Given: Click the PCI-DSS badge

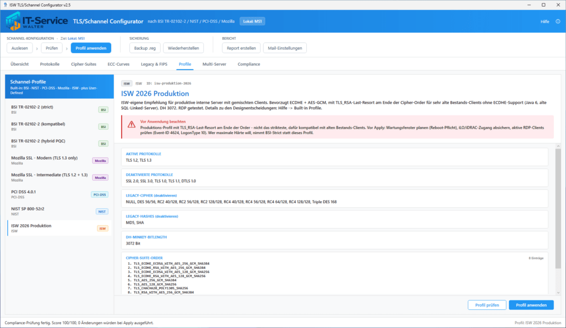Looking at the screenshot, I should [99, 194].
